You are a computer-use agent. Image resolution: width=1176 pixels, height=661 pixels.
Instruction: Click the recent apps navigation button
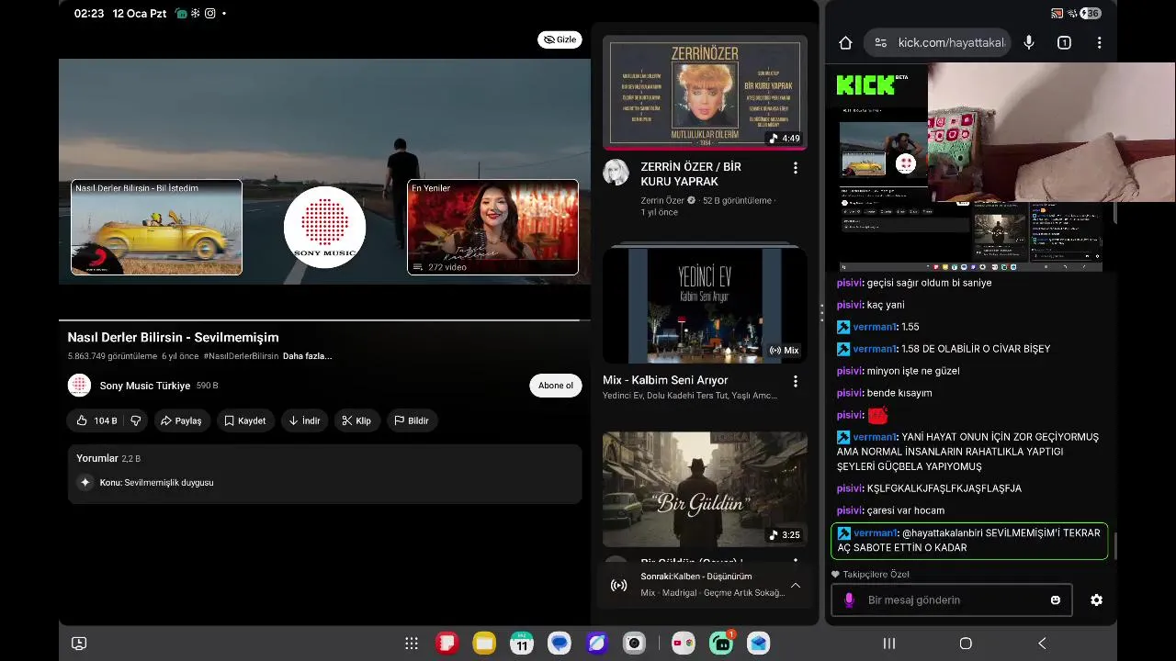point(889,644)
